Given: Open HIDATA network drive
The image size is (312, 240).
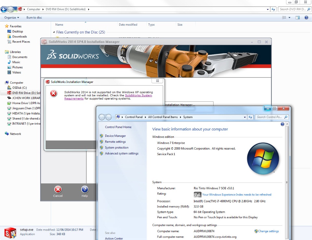Looking at the screenshot, I should (23, 113).
